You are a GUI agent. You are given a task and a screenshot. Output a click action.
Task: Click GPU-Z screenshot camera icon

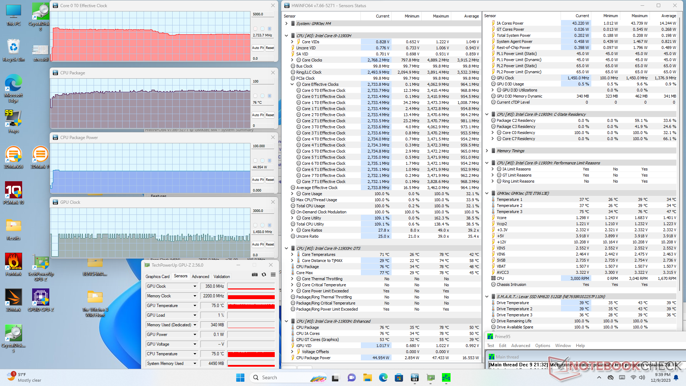[x=254, y=274]
